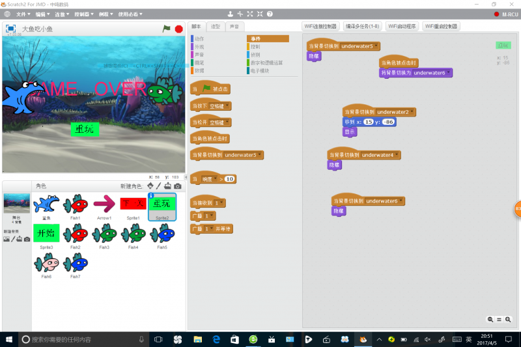Toggle stage full-screen presentation mode

tap(10, 29)
